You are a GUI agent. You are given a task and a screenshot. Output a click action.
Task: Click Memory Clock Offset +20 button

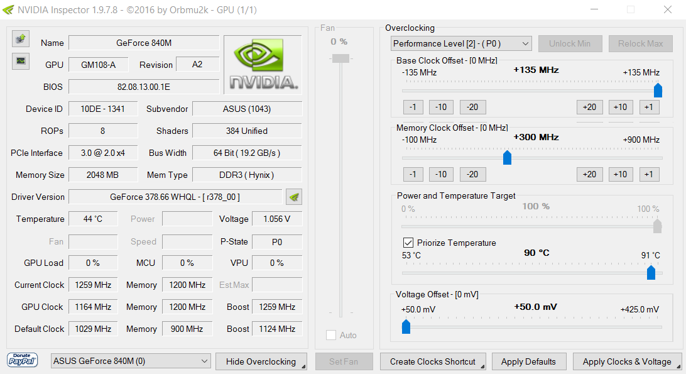pyautogui.click(x=590, y=174)
